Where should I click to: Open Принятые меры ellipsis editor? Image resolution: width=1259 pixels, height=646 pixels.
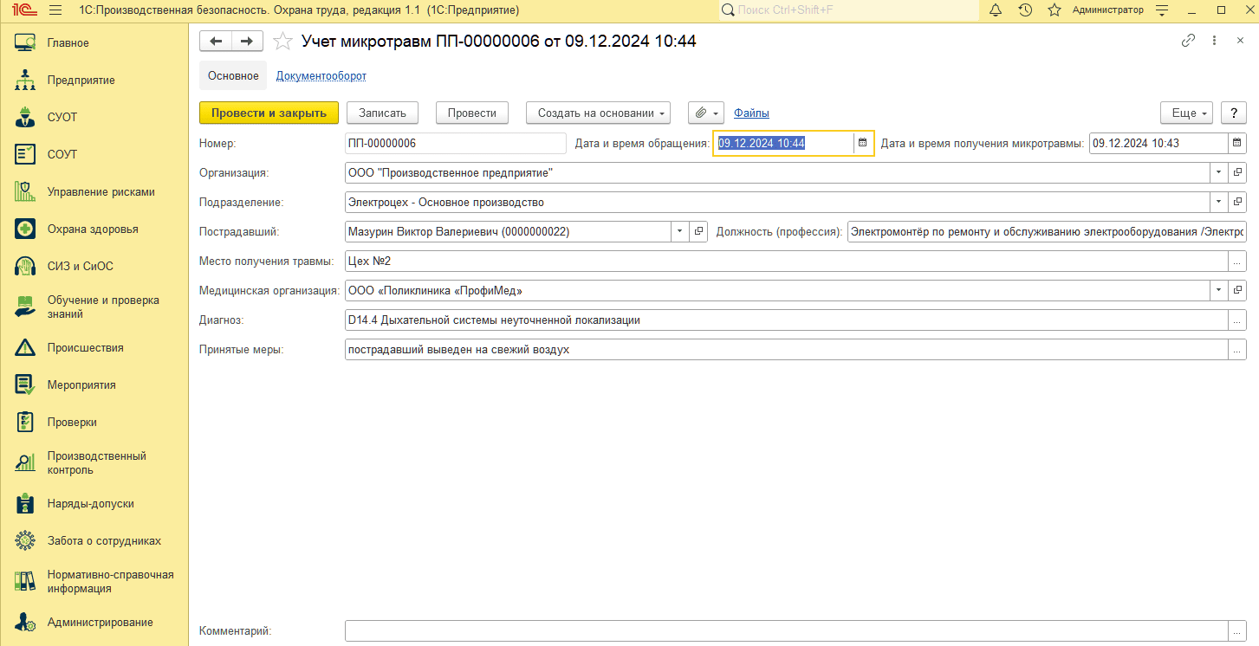[x=1237, y=349]
